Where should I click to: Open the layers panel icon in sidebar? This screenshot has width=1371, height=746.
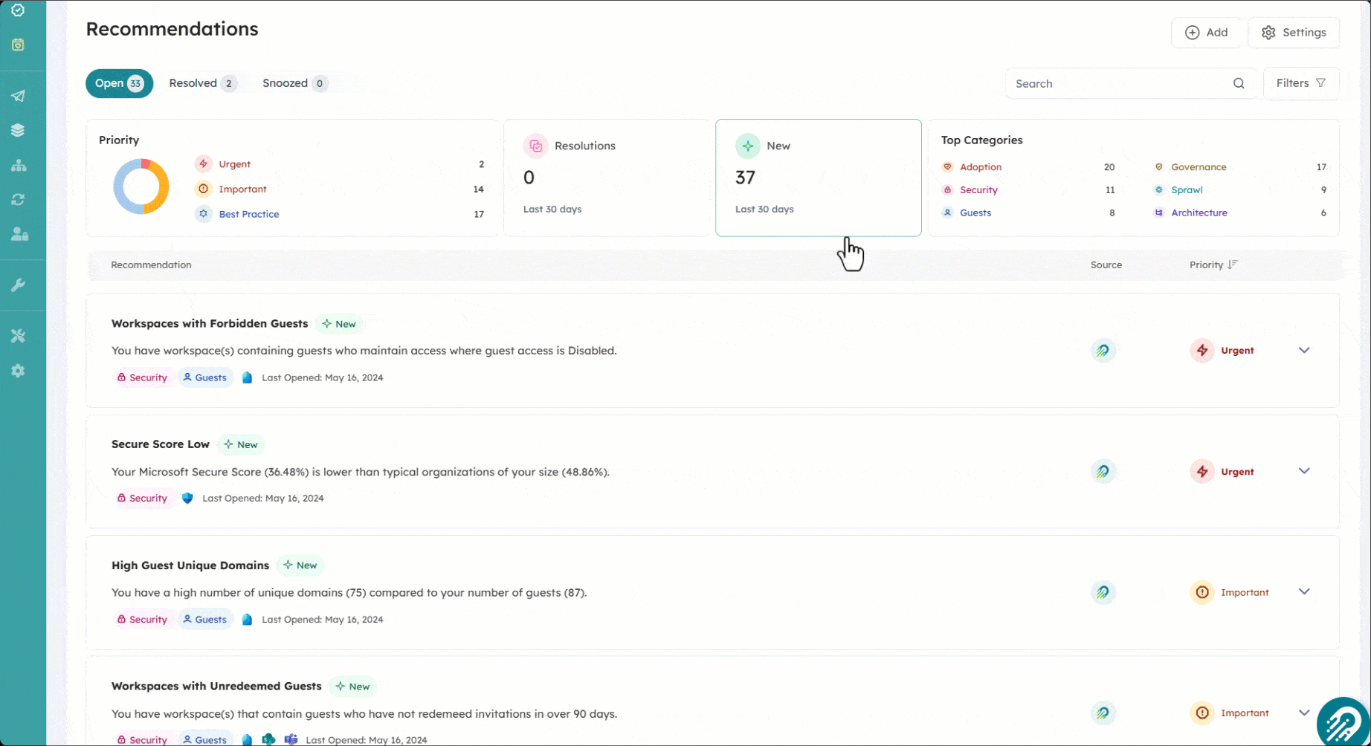17,129
